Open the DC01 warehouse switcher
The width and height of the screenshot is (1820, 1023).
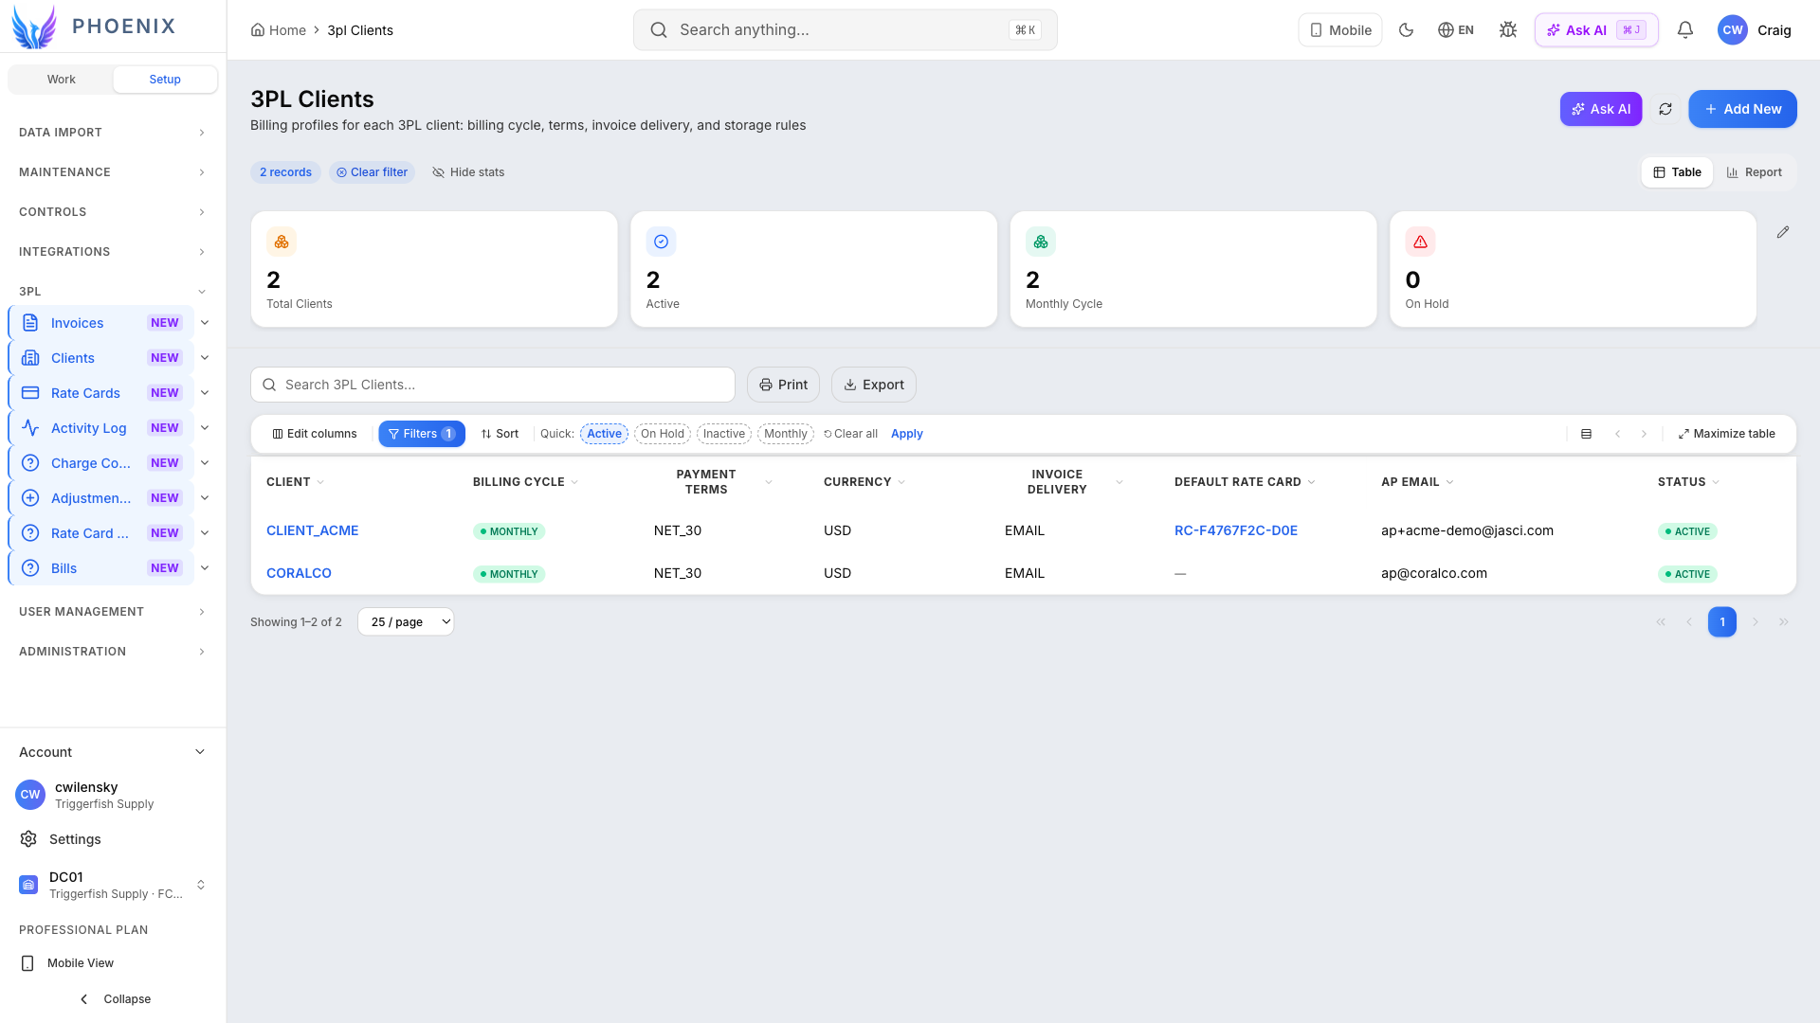click(x=112, y=885)
